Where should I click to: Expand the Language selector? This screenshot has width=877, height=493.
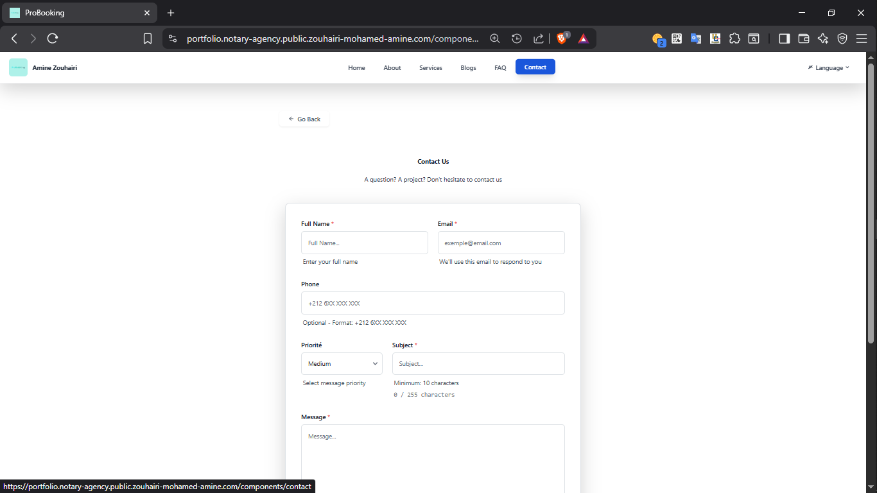[x=828, y=67]
